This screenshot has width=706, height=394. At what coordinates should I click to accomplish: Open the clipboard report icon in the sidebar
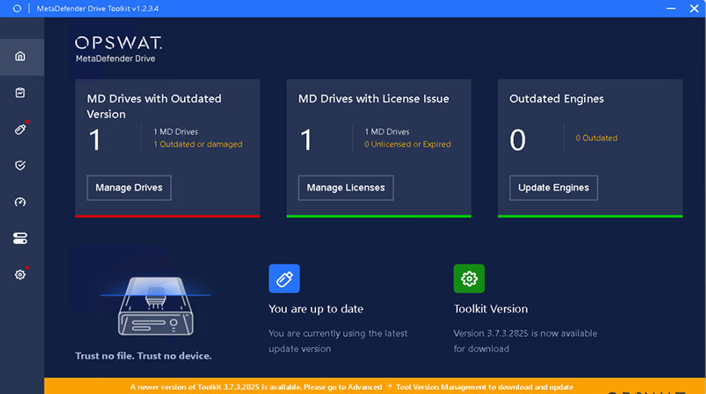coord(21,93)
